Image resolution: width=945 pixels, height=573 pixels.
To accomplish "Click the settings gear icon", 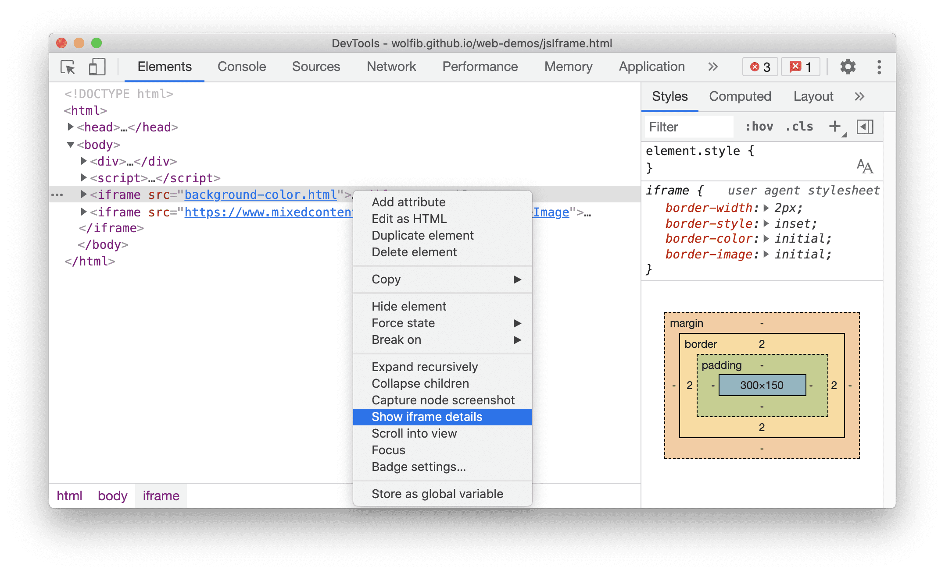I will [847, 67].
